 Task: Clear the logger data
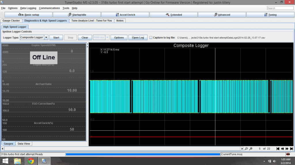(85, 38)
